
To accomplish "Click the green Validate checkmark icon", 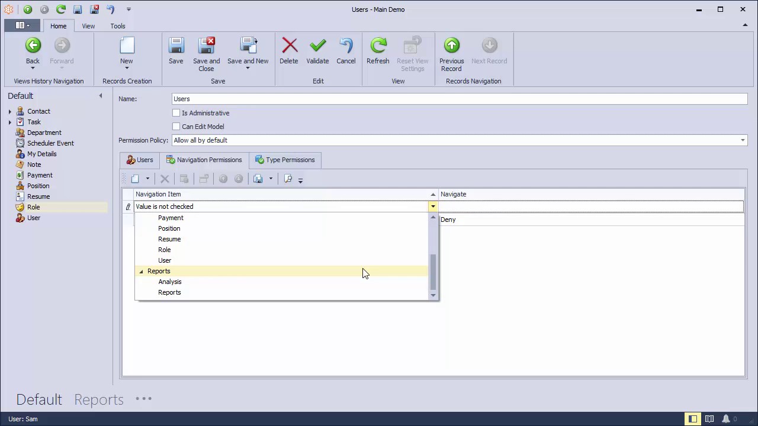I will pyautogui.click(x=317, y=46).
